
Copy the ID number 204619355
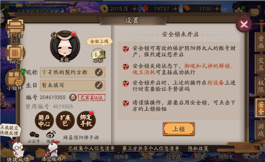tap(73, 97)
